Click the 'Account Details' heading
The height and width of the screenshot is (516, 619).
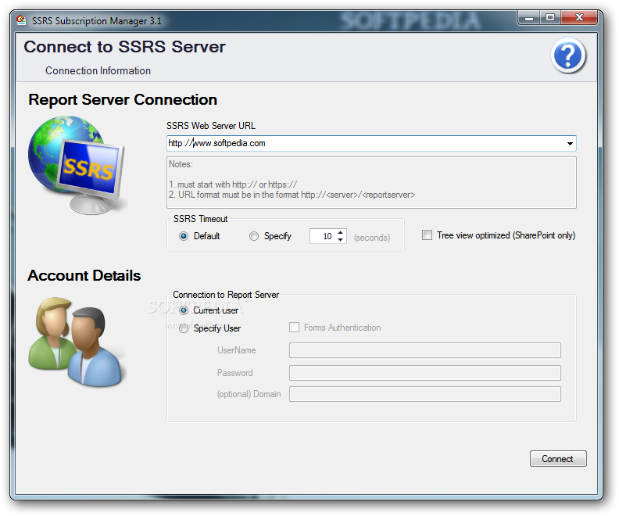(84, 275)
